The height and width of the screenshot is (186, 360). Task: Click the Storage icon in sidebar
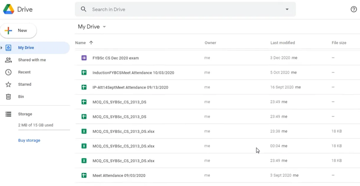(9, 114)
